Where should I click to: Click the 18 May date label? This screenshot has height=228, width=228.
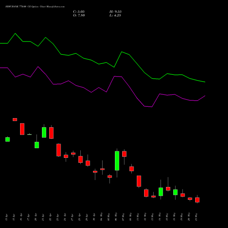(x=174, y=217)
